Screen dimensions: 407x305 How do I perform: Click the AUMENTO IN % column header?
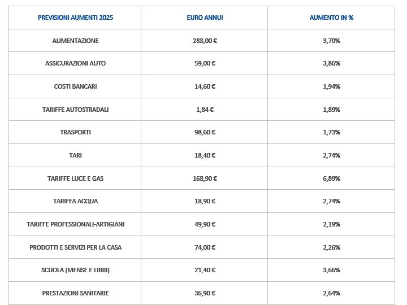pos(331,18)
